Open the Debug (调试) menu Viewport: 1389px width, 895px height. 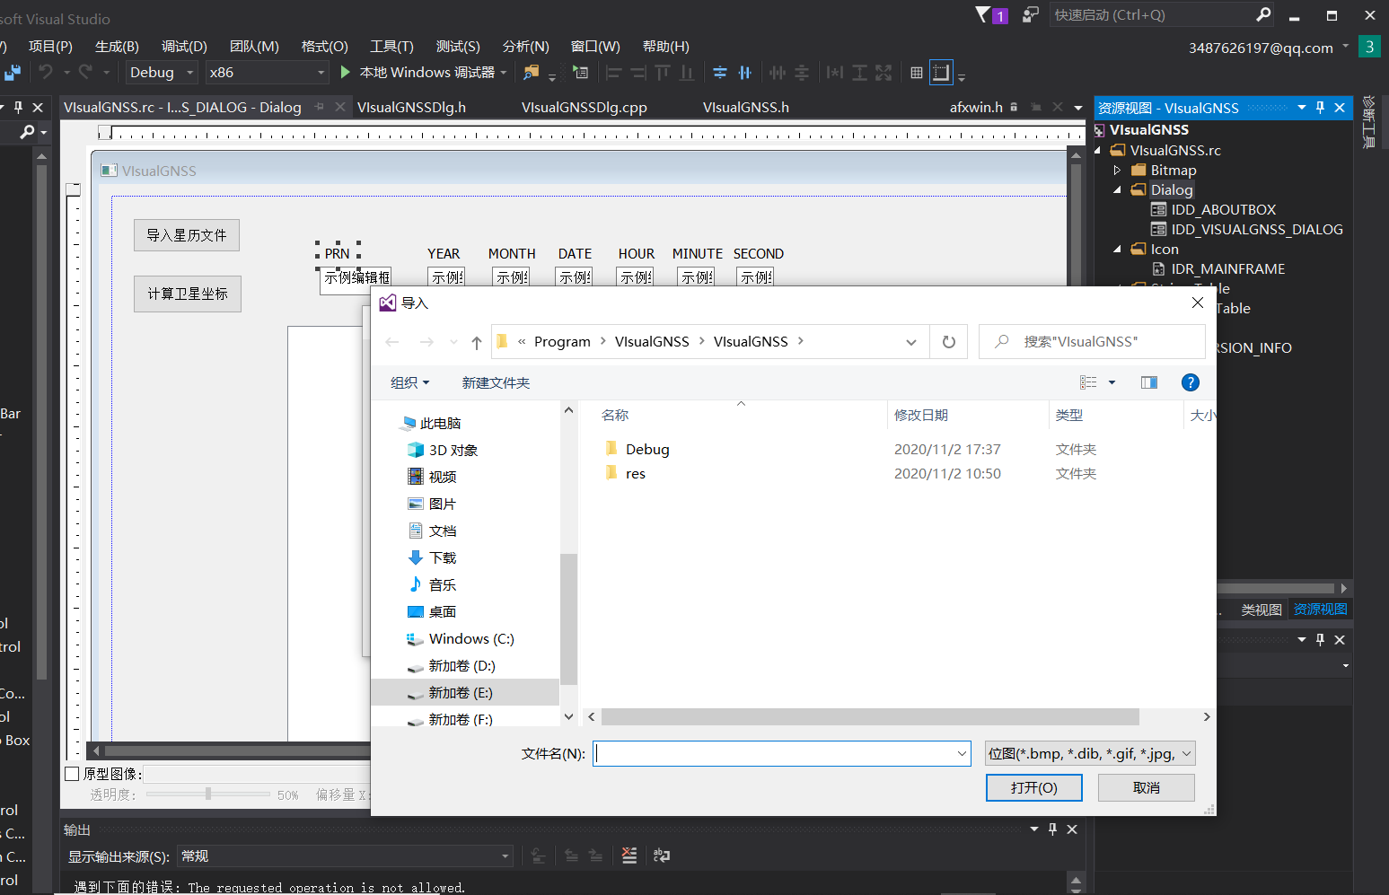[184, 47]
